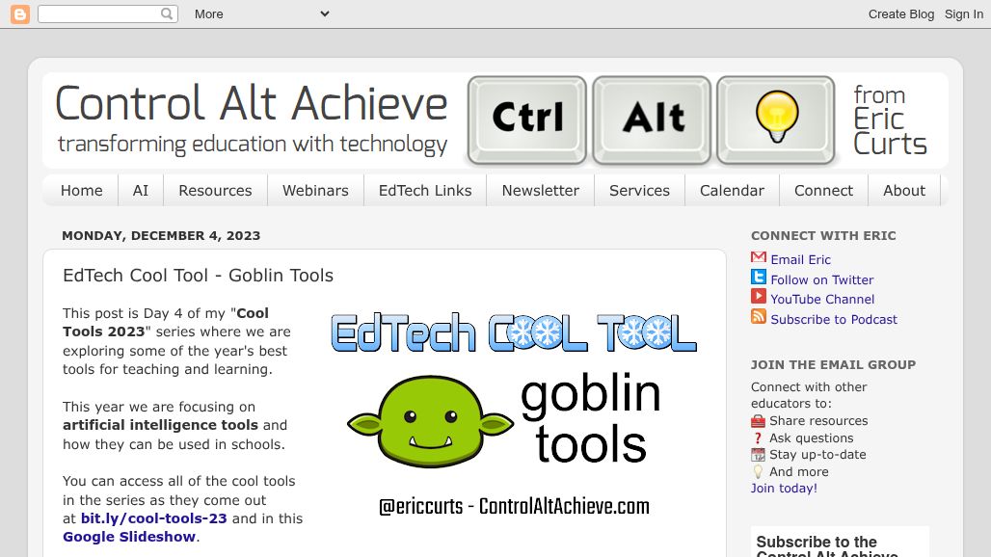Viewport: 991px width, 557px height.
Task: Click the Sign In link
Action: 963,13
